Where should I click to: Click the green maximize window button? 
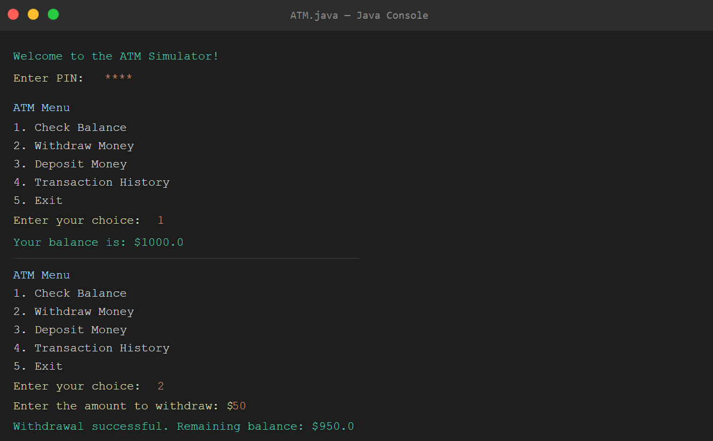(x=53, y=14)
